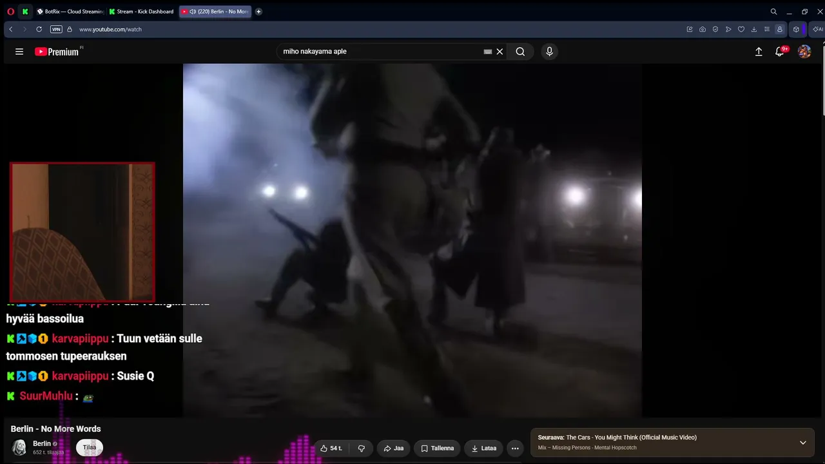The height and width of the screenshot is (464, 825).
Task: Click the address bar URL
Action: click(110, 29)
